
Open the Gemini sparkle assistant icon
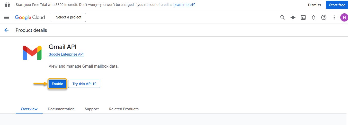pos(293,17)
